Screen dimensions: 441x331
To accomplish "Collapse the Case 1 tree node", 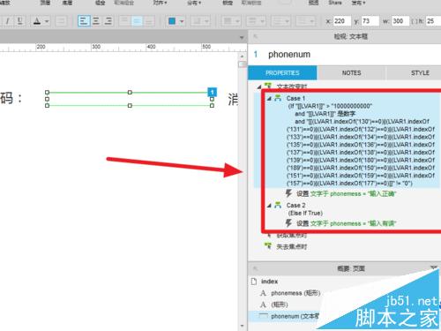I will (x=269, y=99).
